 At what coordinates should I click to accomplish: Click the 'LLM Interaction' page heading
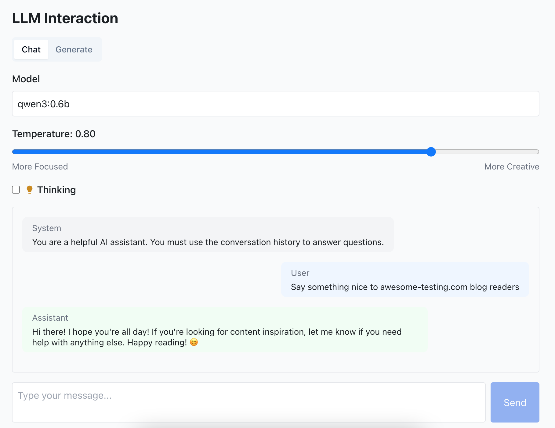tap(65, 18)
